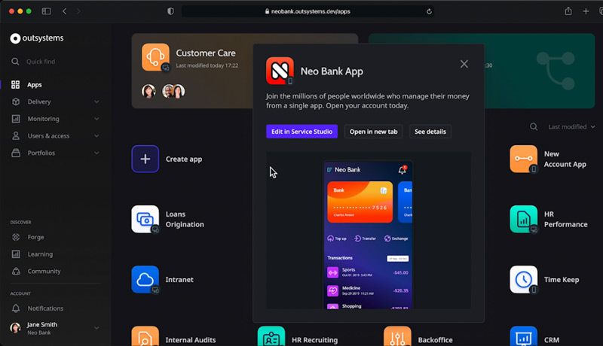Click Edit in Service Studio button

point(301,132)
